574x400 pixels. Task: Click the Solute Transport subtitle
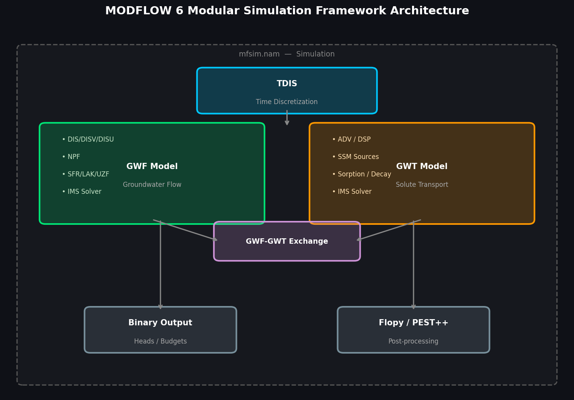[x=422, y=185]
